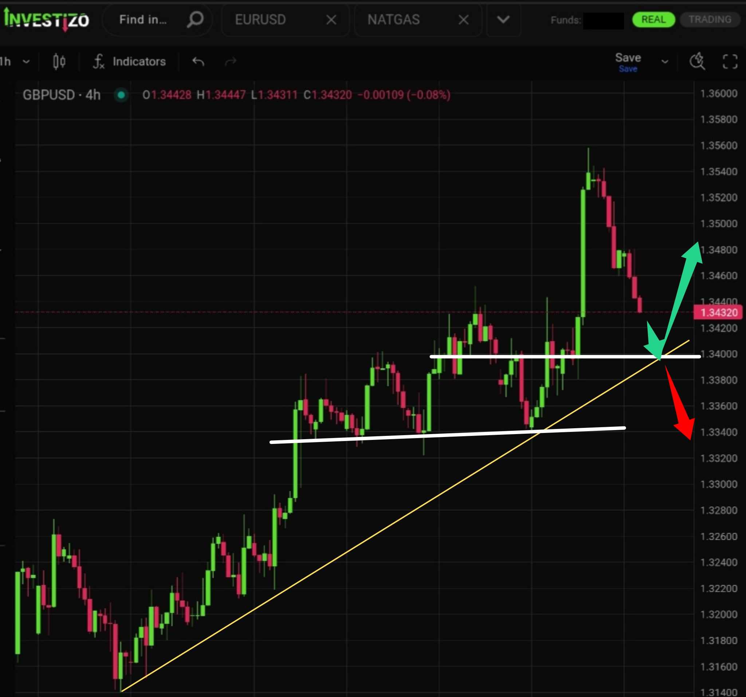Click the GBPUSD · 4h symbol label
Viewport: 746px width, 697px height.
62,95
